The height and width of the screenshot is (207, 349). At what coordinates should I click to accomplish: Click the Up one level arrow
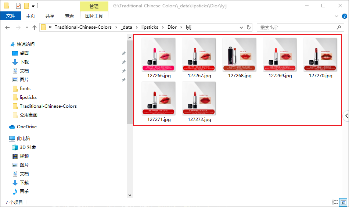(35, 28)
